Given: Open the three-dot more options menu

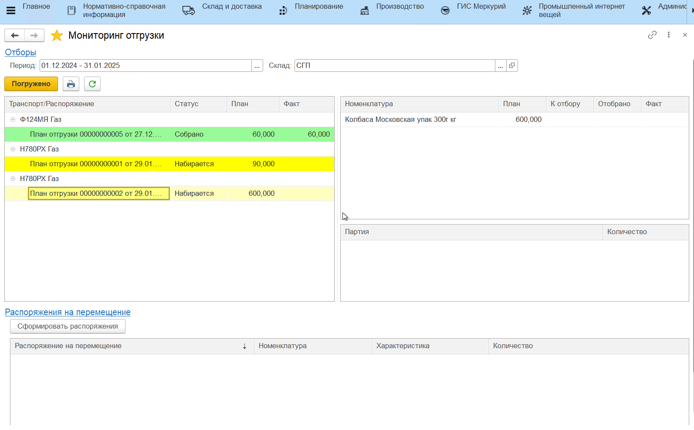Looking at the screenshot, I should (669, 35).
